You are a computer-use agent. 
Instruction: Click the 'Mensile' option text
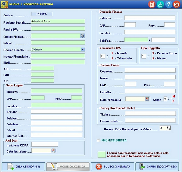point(122,53)
